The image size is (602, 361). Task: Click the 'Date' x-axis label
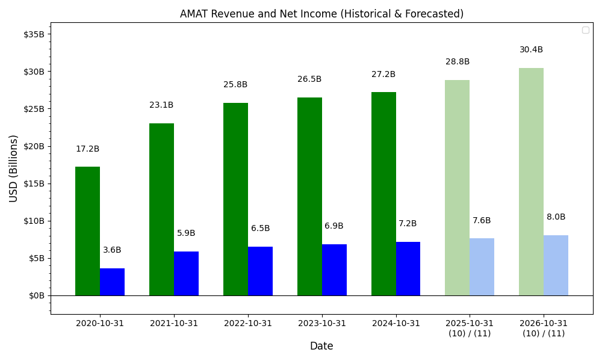(321, 346)
